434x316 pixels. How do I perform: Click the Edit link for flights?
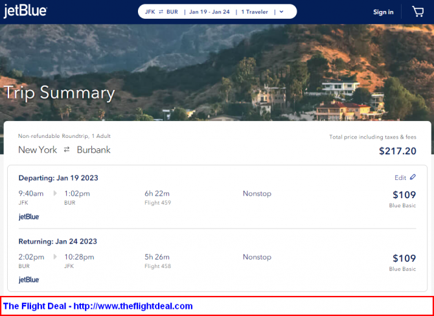pos(400,177)
